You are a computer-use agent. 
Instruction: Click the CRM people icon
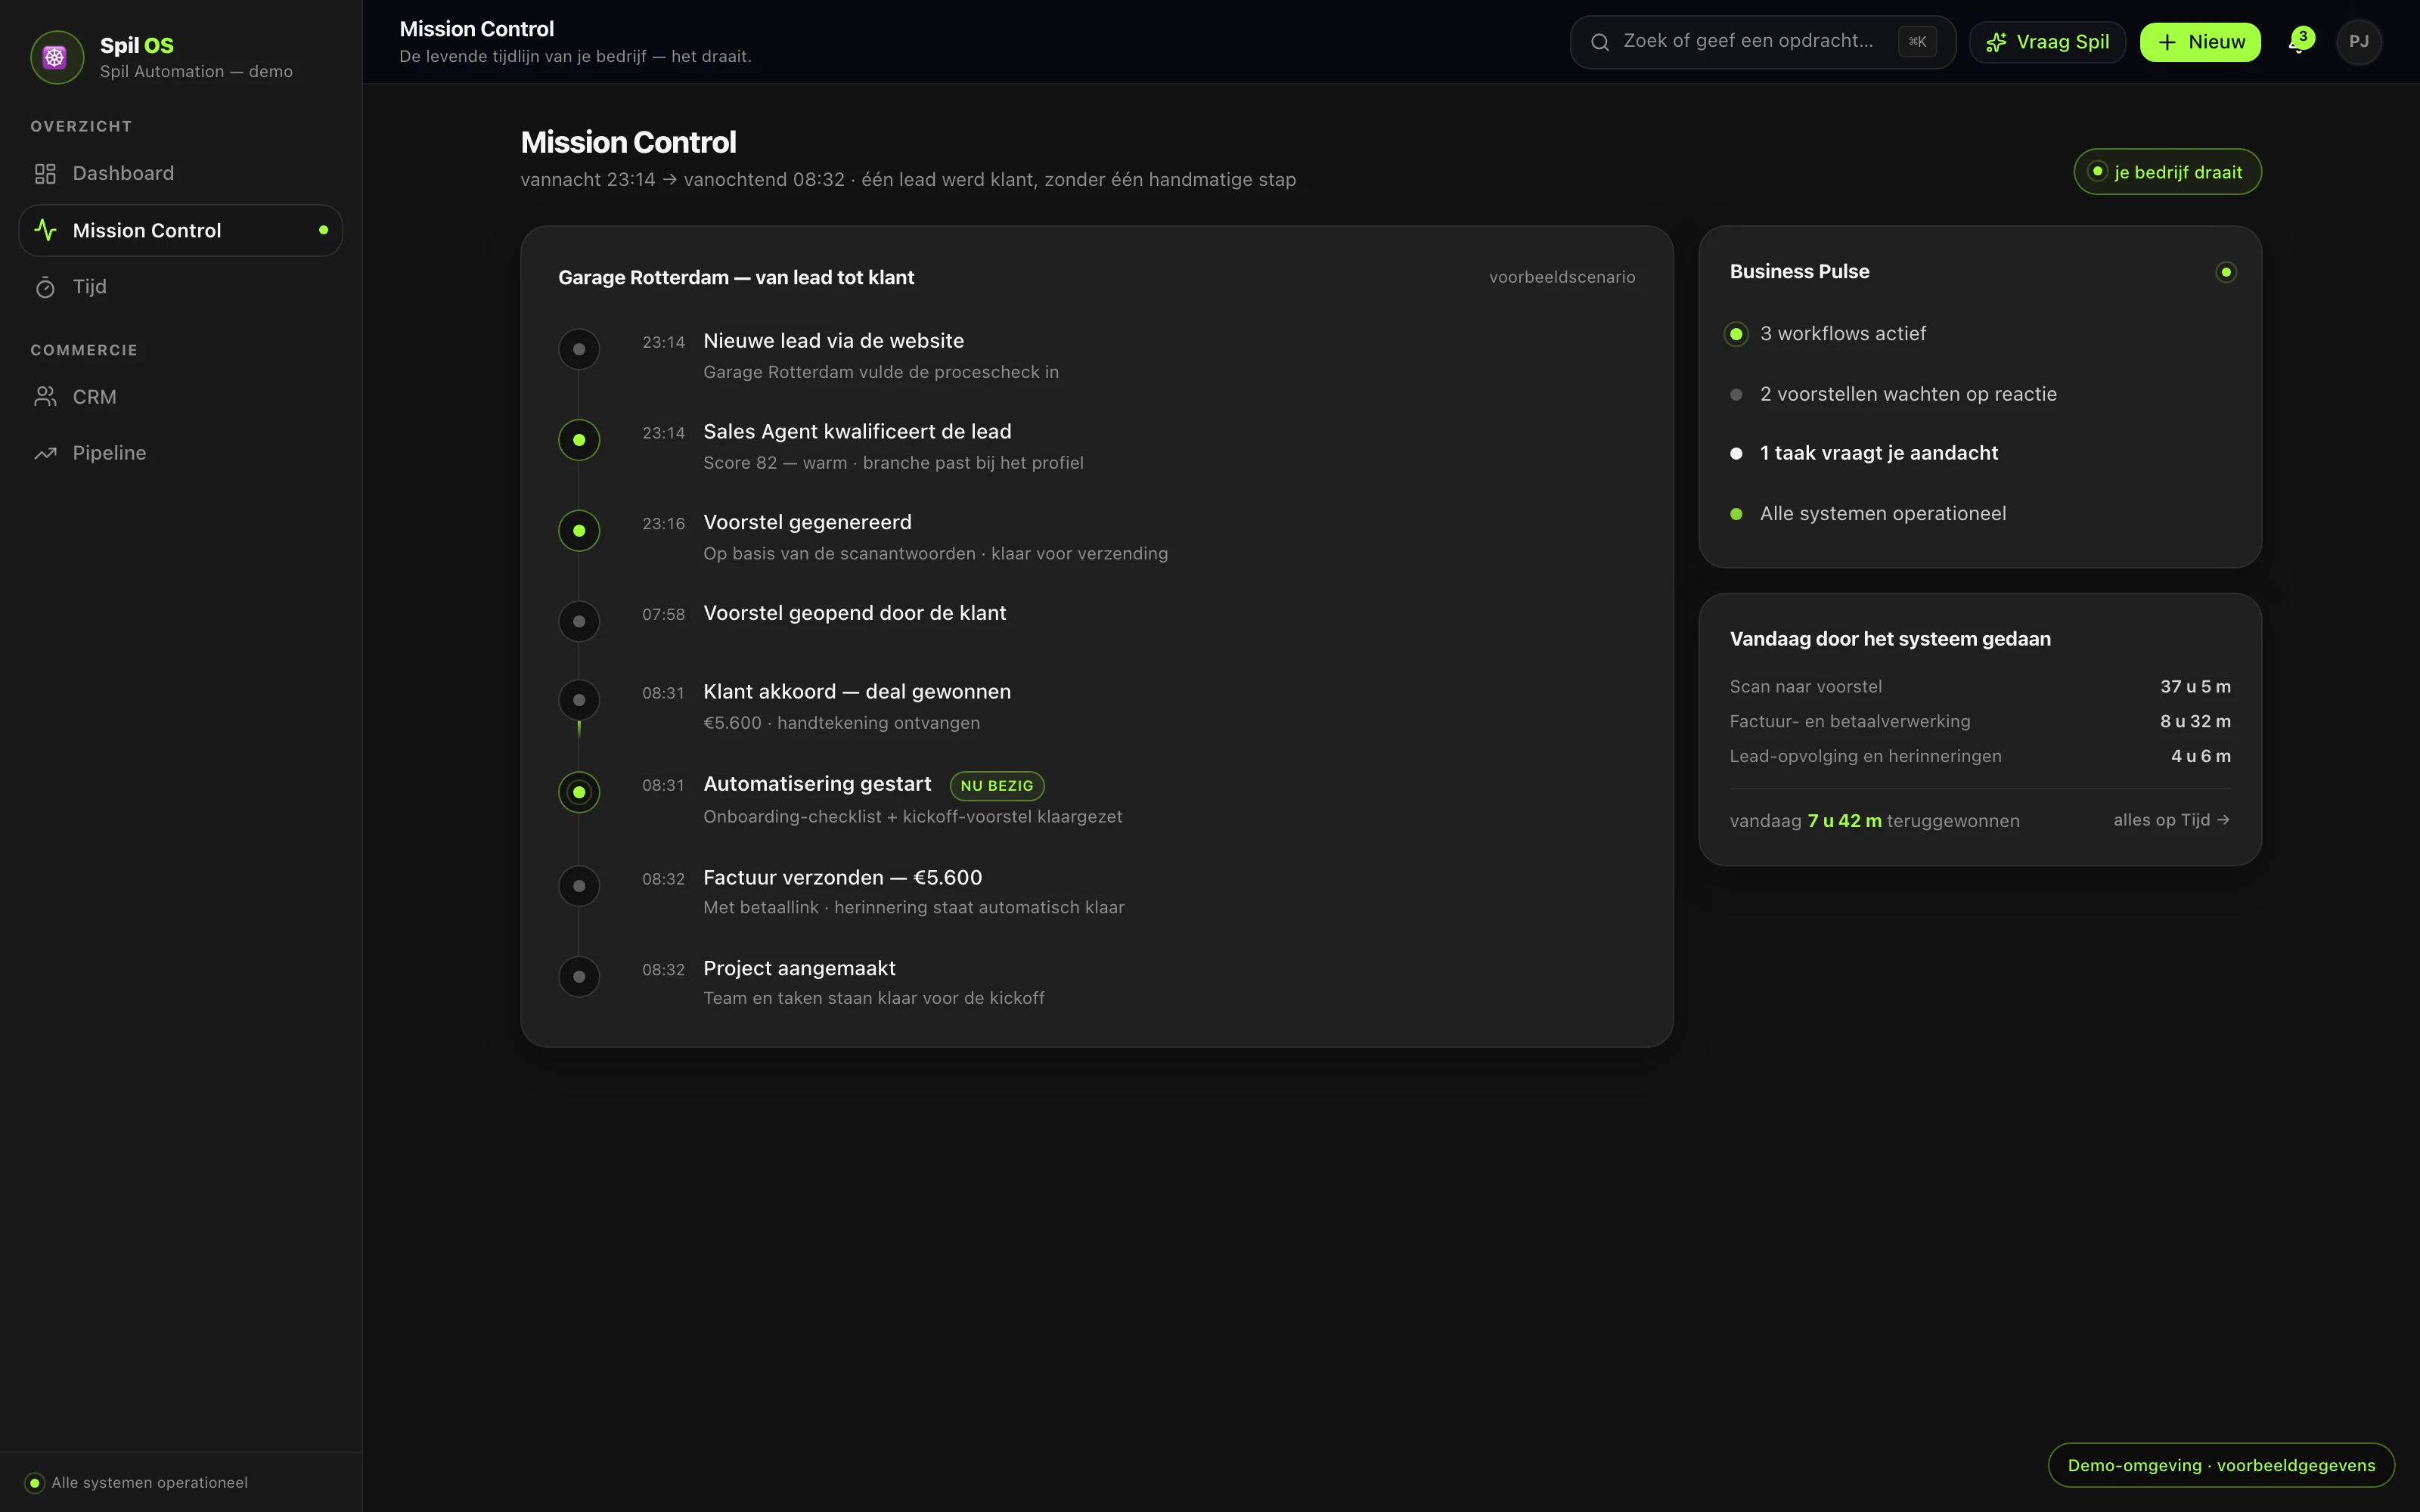click(x=45, y=397)
